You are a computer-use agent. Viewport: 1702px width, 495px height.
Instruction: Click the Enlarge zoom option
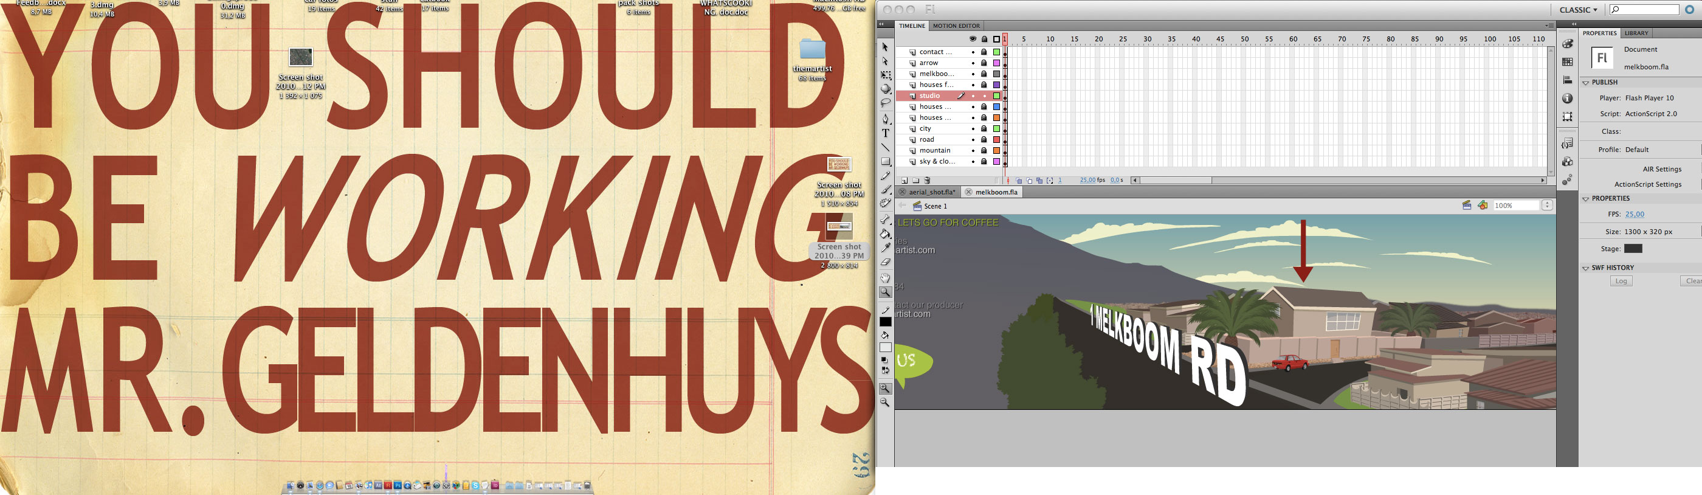pyautogui.click(x=886, y=389)
